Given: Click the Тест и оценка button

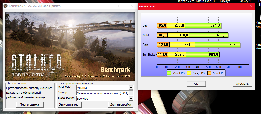Looking at the screenshot, I should click(30, 104).
